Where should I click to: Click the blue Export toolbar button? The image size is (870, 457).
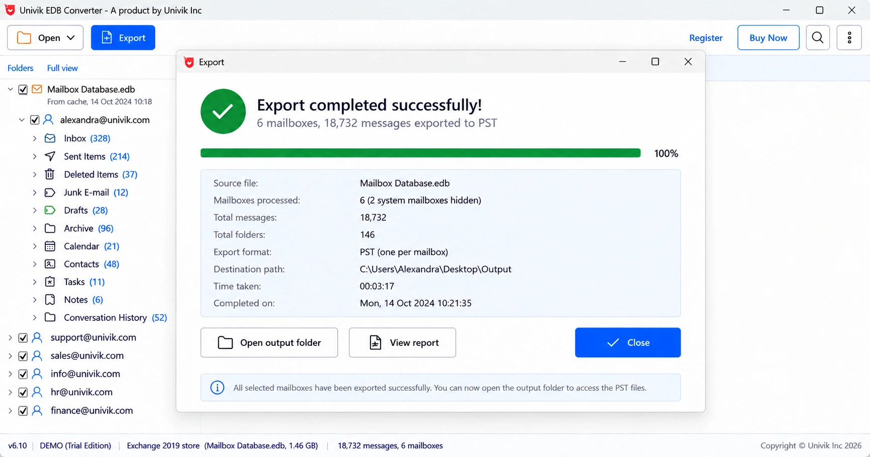(123, 38)
